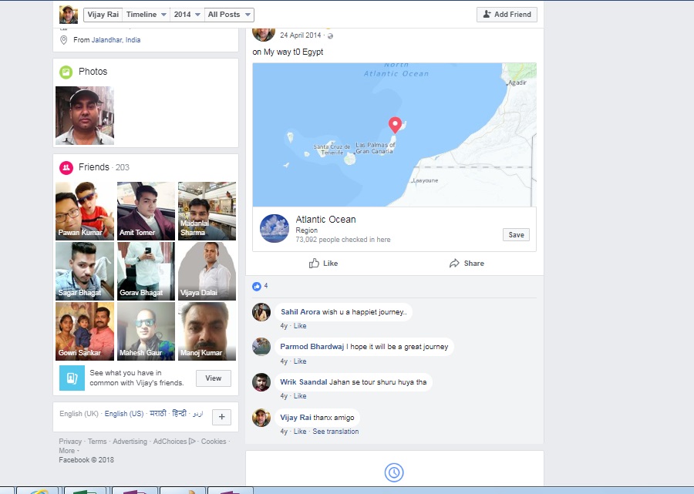Click Sahil Arora's name in comments
The width and height of the screenshot is (694, 494).
301,312
